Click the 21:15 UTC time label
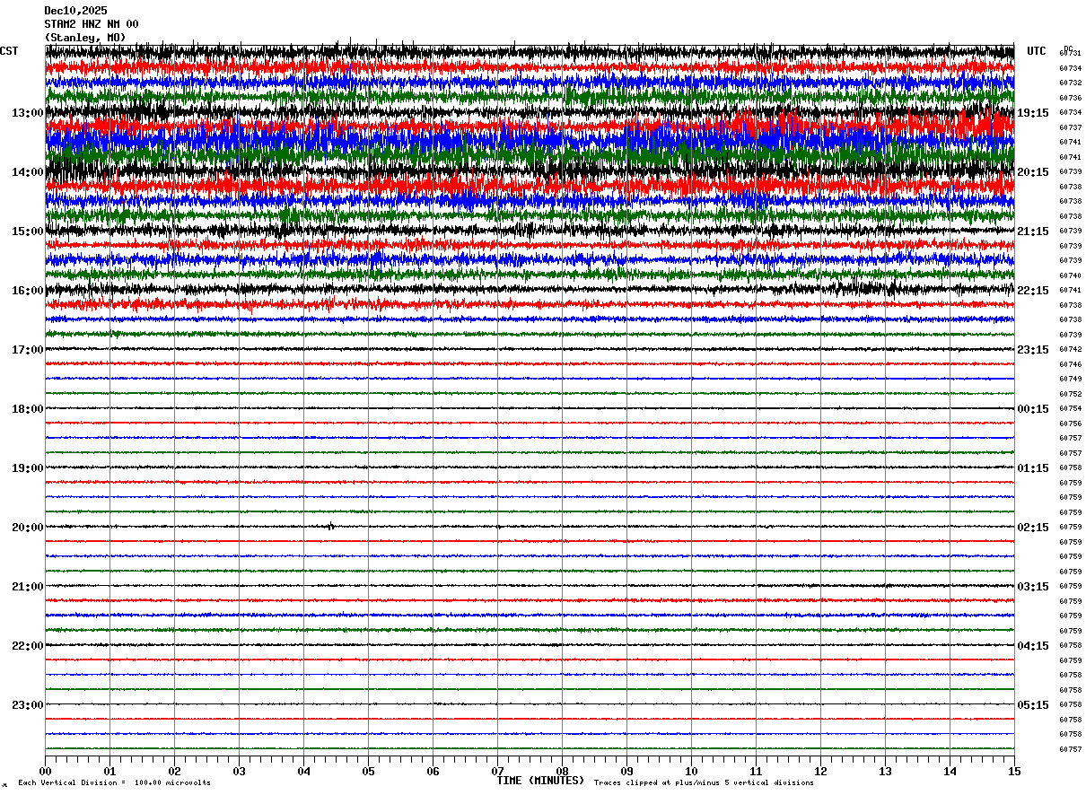This screenshot has width=1086, height=795. pos(1032,232)
